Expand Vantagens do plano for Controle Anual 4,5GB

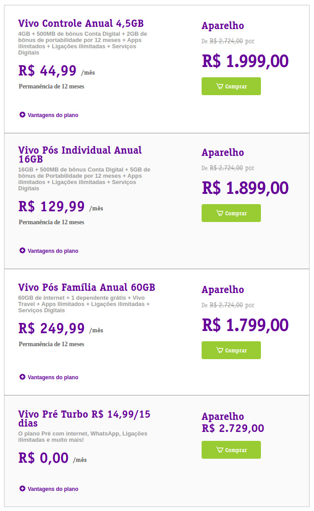click(x=53, y=115)
